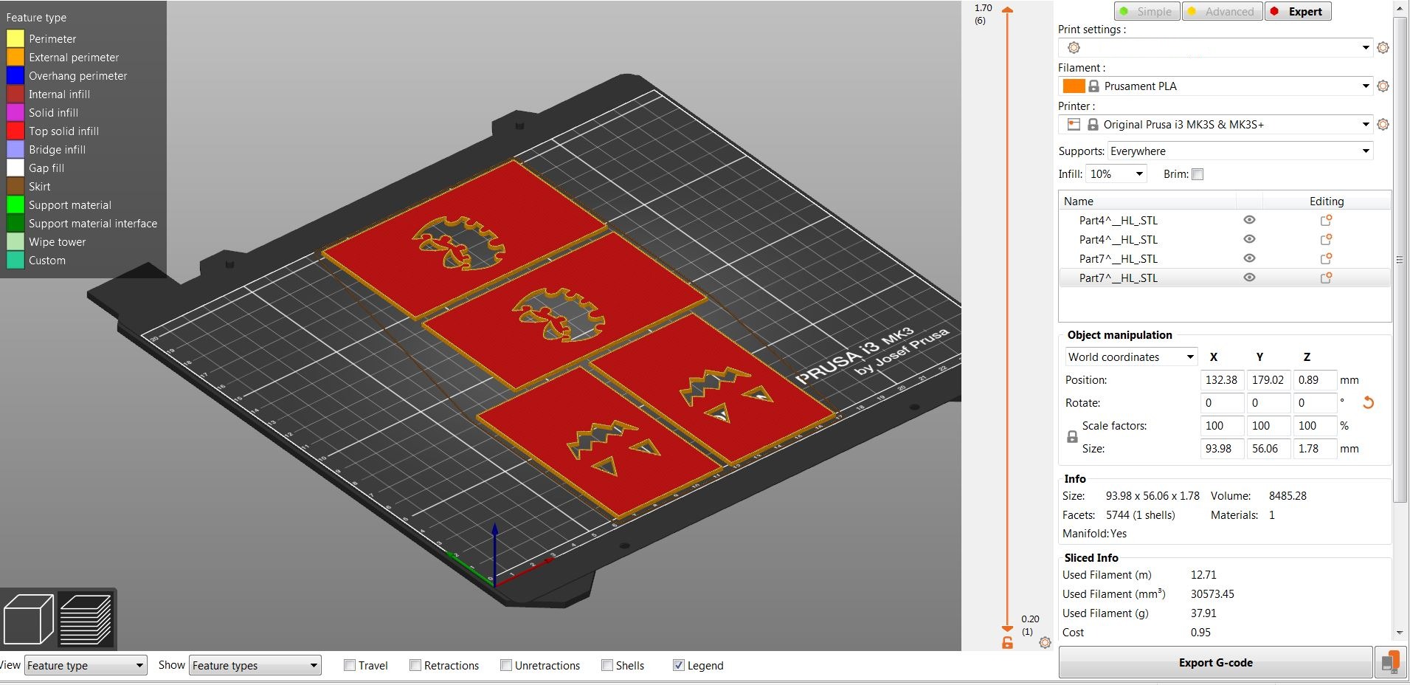Toggle the Travel checkbox
The width and height of the screenshot is (1410, 685).
(x=350, y=665)
